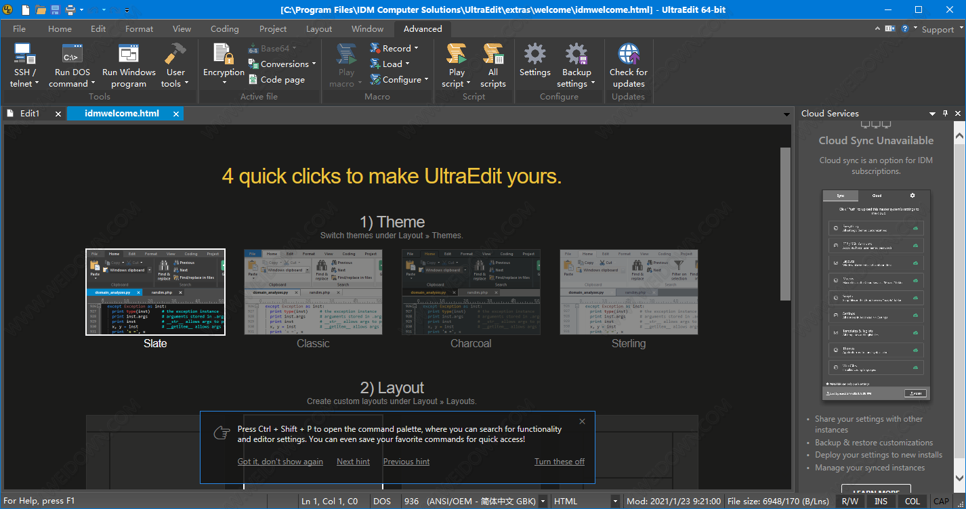
Task: Open quick access toolbar customize arrow
Action: coord(127,10)
